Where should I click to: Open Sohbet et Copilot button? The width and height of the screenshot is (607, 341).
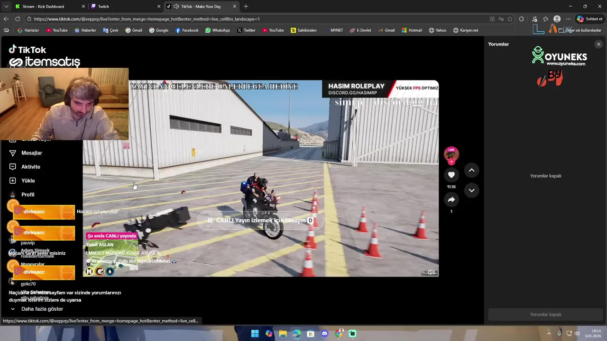point(589,19)
